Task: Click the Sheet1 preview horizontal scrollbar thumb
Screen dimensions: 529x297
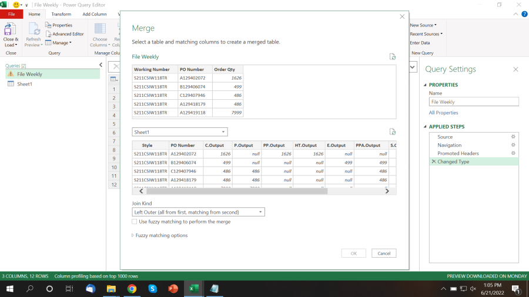Action: 236,191
